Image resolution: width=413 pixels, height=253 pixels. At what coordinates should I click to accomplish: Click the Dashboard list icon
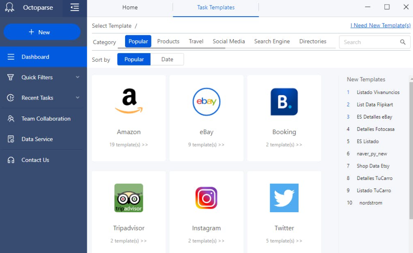tap(11, 57)
